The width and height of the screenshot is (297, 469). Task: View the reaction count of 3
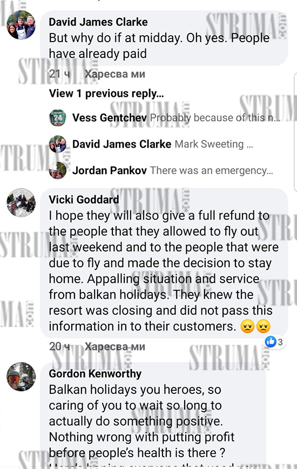pos(280,342)
